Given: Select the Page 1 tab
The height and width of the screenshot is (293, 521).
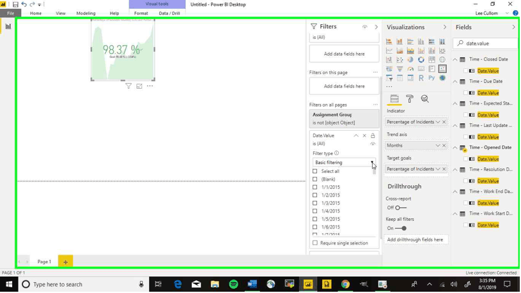Looking at the screenshot, I should pos(44,262).
